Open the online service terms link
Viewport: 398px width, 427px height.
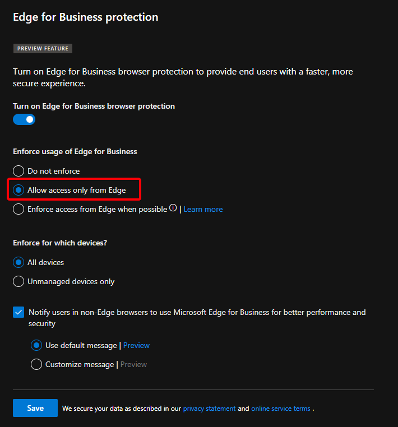(280, 409)
